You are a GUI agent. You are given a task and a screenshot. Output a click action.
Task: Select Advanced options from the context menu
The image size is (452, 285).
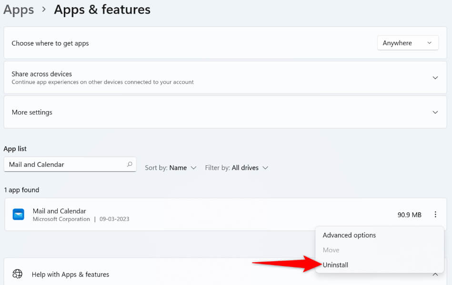click(349, 235)
